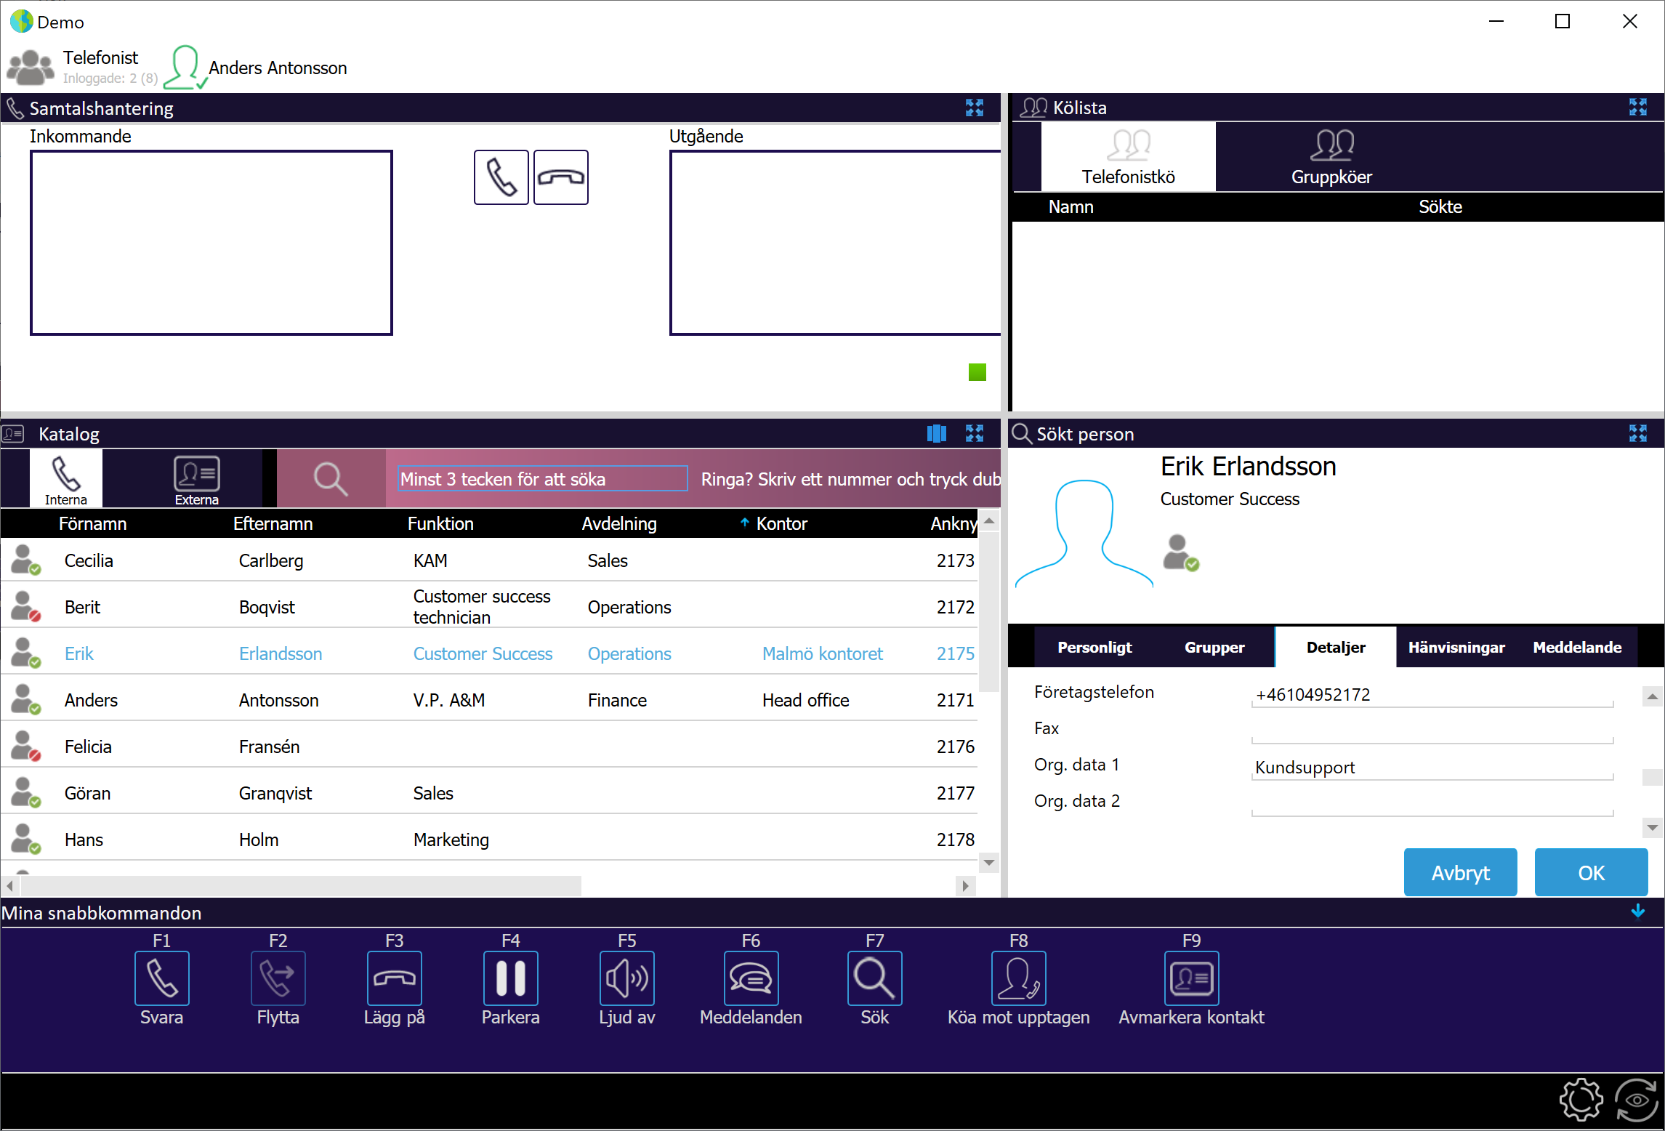
Task: Click the catalog search input field
Action: (543, 479)
